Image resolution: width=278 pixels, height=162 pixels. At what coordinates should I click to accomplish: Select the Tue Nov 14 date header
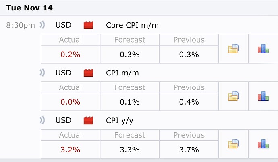click(29, 8)
